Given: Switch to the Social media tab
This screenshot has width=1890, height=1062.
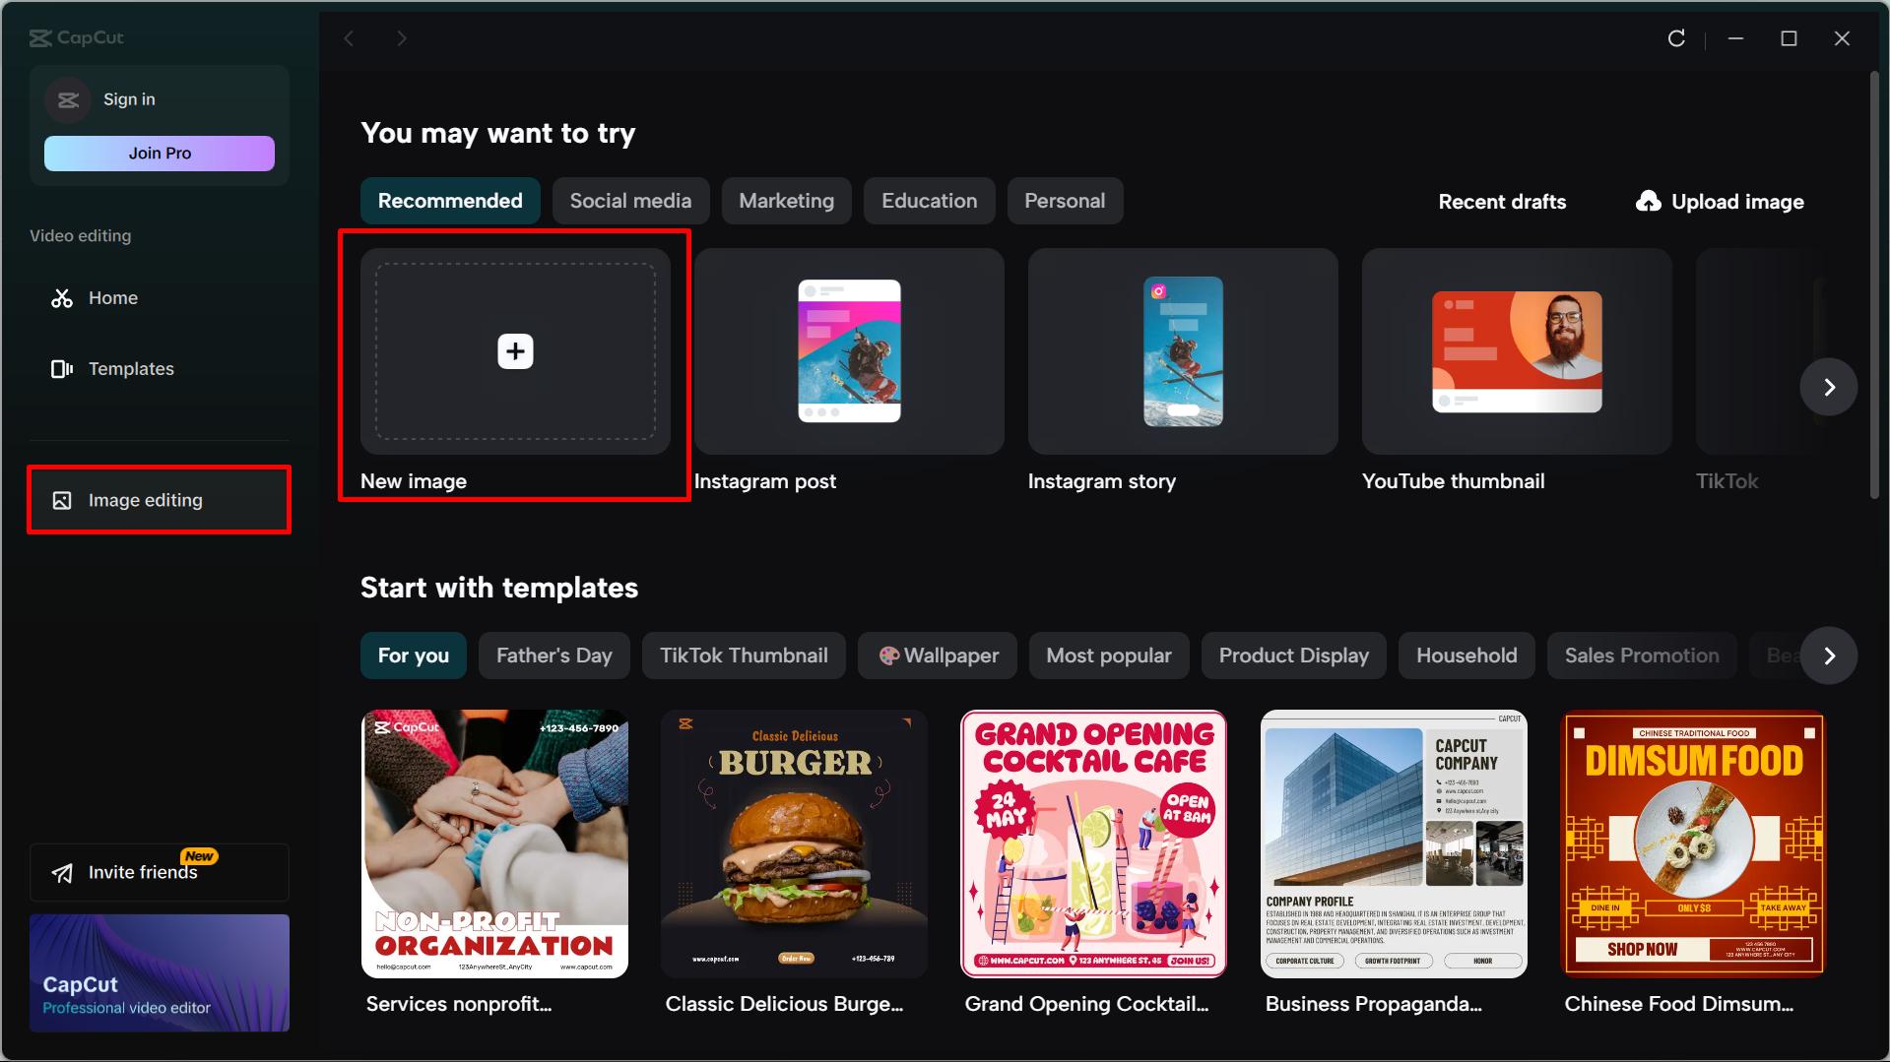Looking at the screenshot, I should click(630, 200).
